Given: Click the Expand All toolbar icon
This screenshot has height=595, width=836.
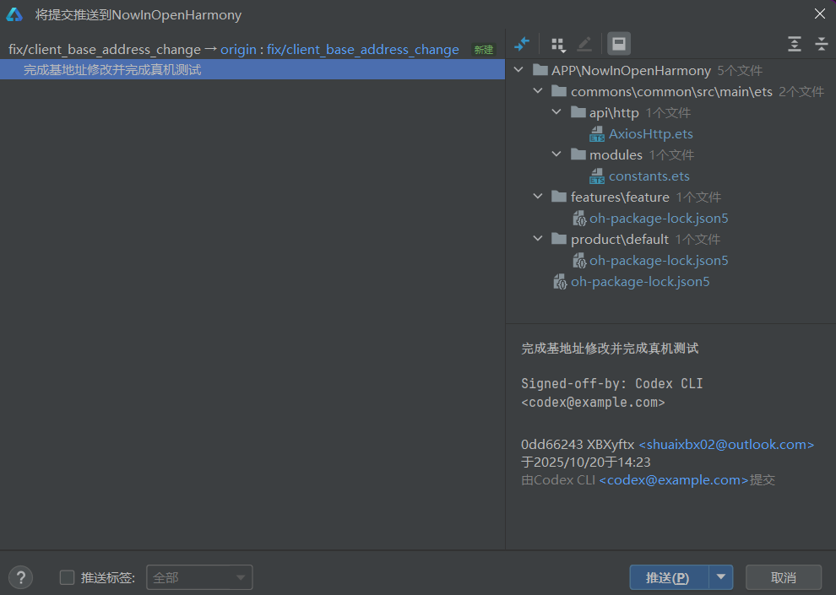Looking at the screenshot, I should (794, 44).
